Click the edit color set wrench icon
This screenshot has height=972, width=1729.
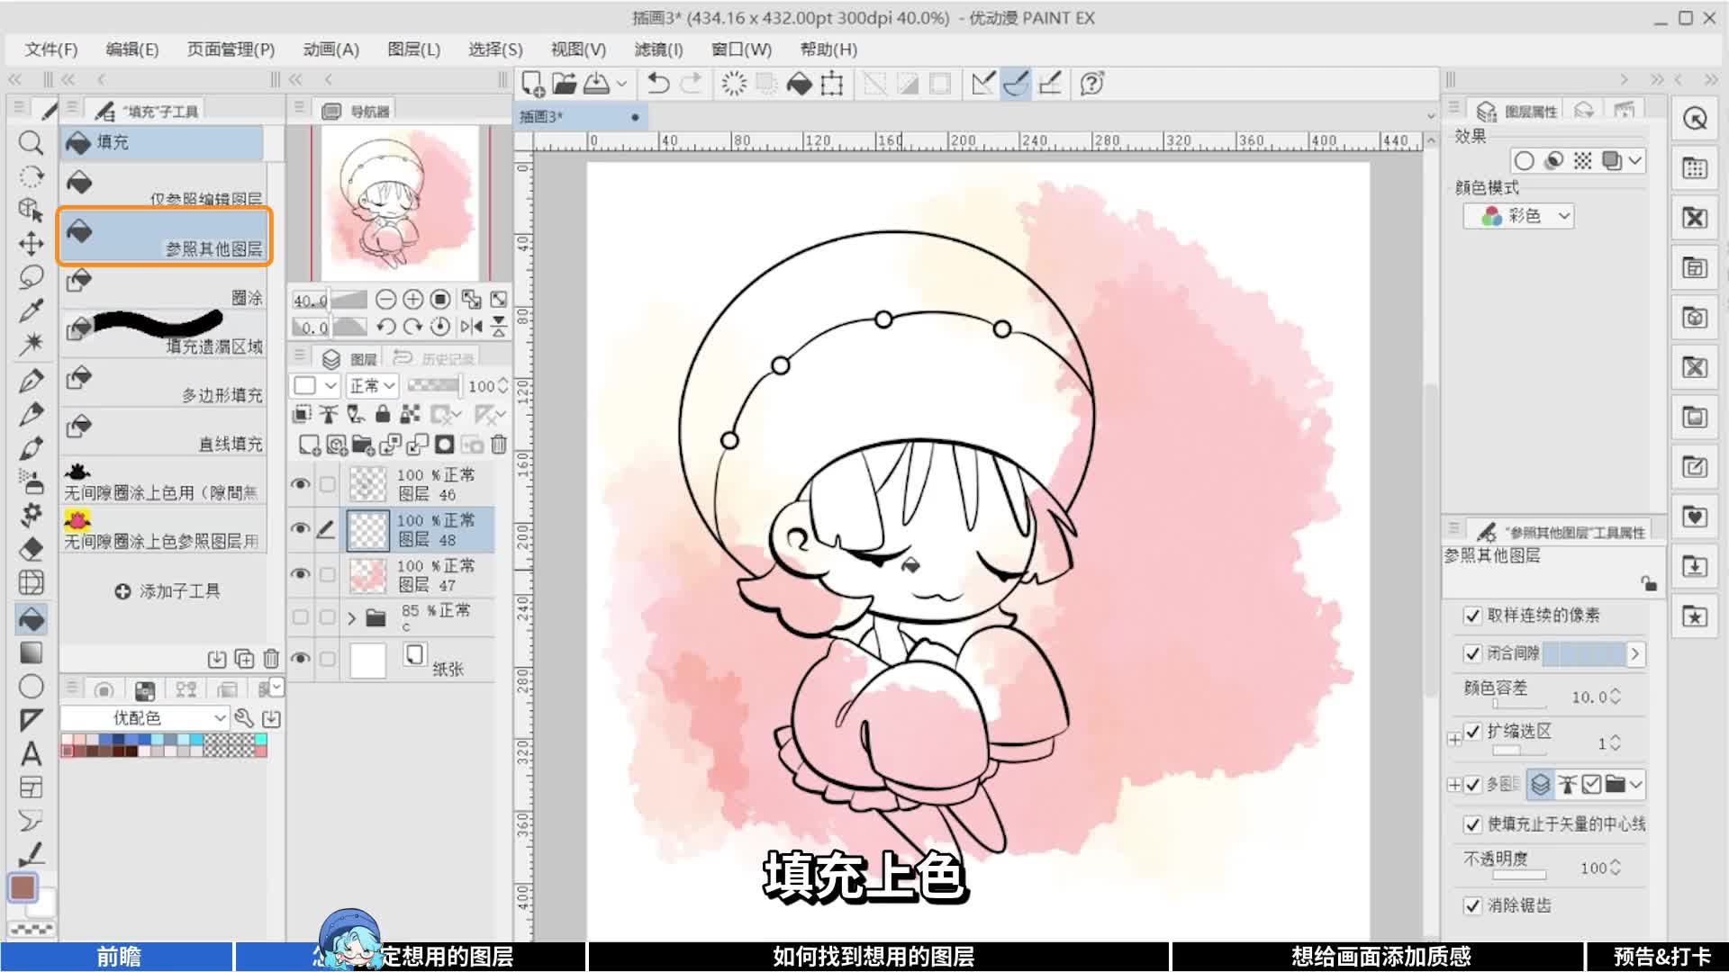(x=243, y=717)
